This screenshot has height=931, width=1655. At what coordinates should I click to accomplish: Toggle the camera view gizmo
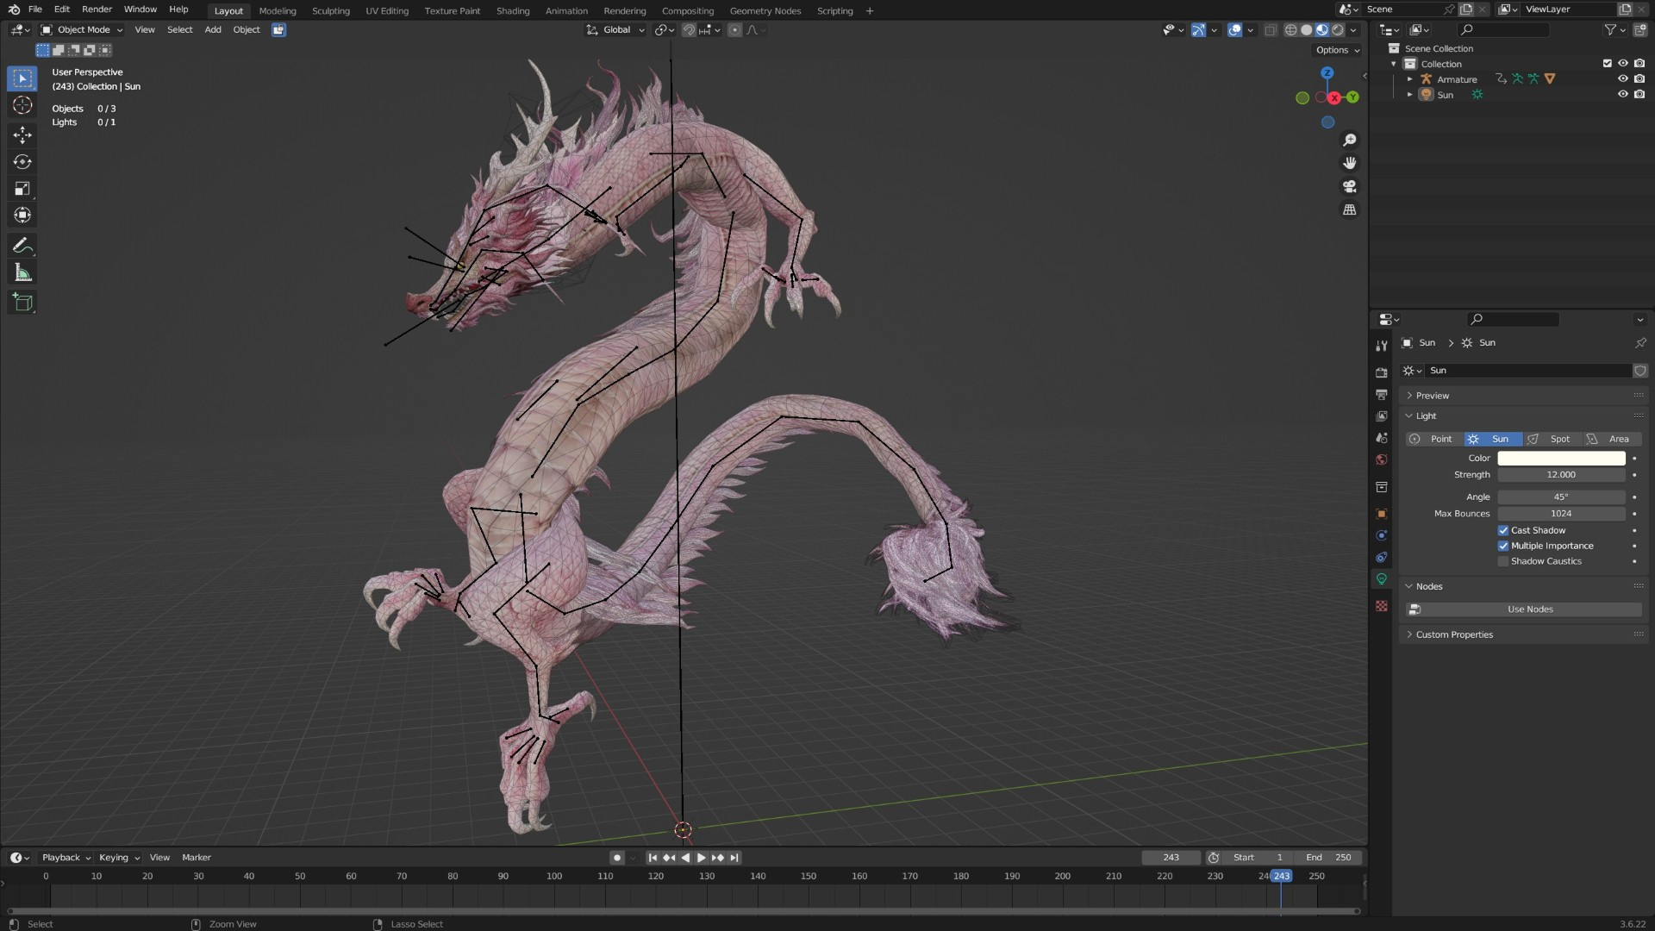1350,186
